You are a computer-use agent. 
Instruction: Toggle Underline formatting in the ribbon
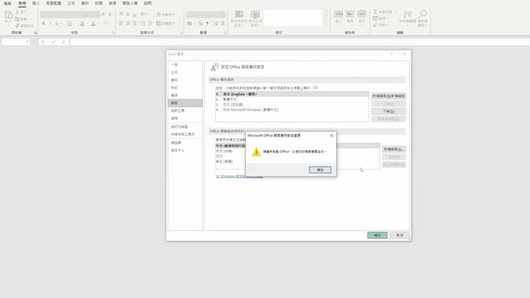(56, 24)
